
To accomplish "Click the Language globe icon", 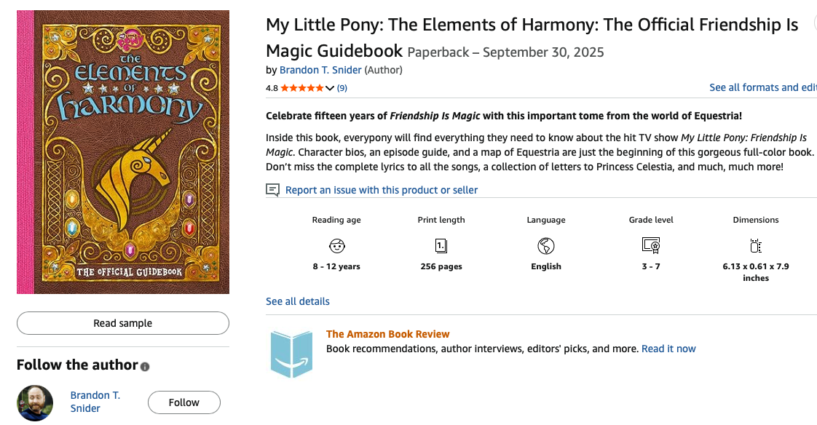I will [x=546, y=245].
